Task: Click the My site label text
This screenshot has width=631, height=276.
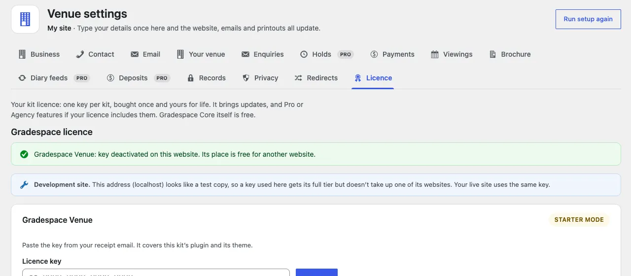Action: [x=59, y=28]
